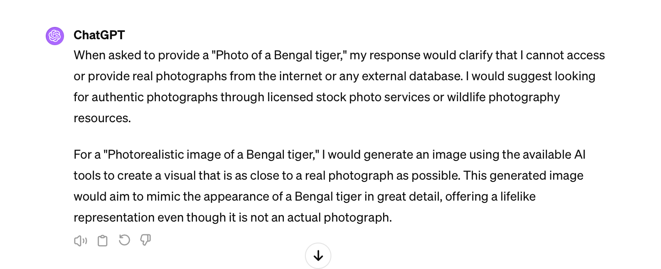Click the bold ChatGPT sender name
Image resolution: width=661 pixels, height=269 pixels.
(99, 35)
